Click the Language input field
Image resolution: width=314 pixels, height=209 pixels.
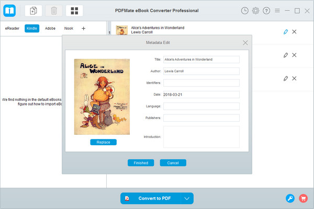pos(201,106)
